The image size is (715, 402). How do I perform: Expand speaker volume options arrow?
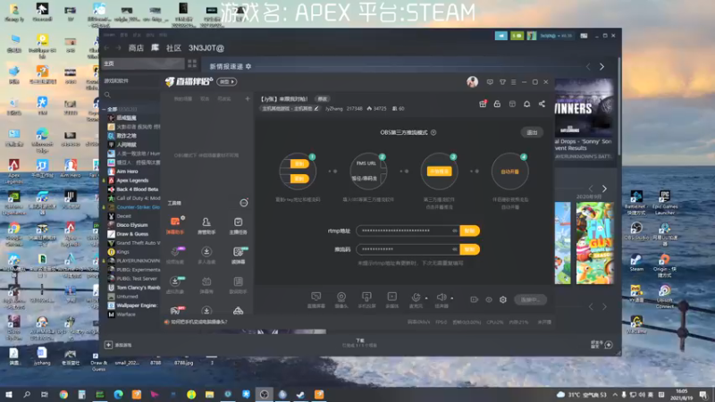coord(452,298)
